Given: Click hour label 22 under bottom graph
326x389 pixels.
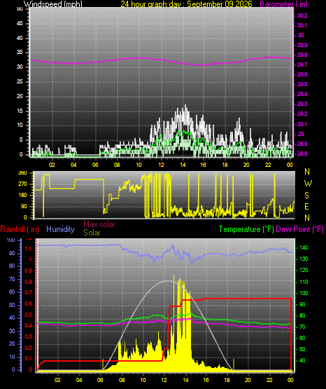Looking at the screenshot, I should coord(269,380).
